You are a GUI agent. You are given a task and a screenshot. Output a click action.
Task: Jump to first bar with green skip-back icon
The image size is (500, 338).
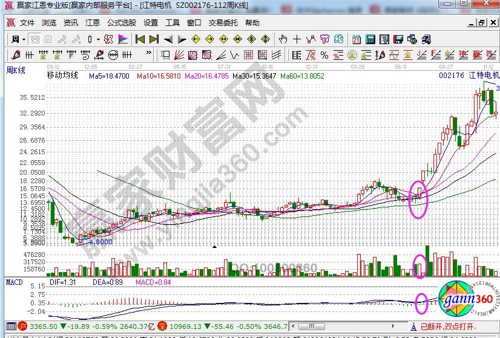point(140,39)
